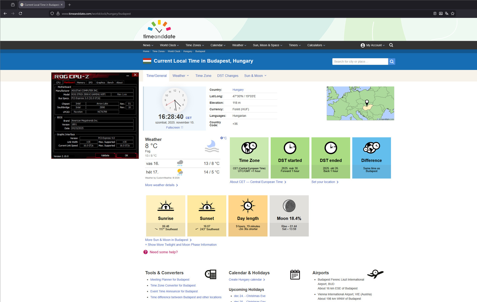Open the Difference globe tile

tap(371, 158)
